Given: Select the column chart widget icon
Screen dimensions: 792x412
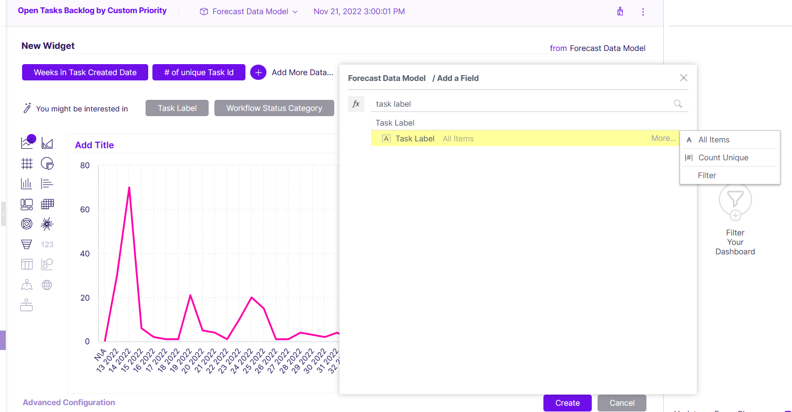Looking at the screenshot, I should (27, 183).
